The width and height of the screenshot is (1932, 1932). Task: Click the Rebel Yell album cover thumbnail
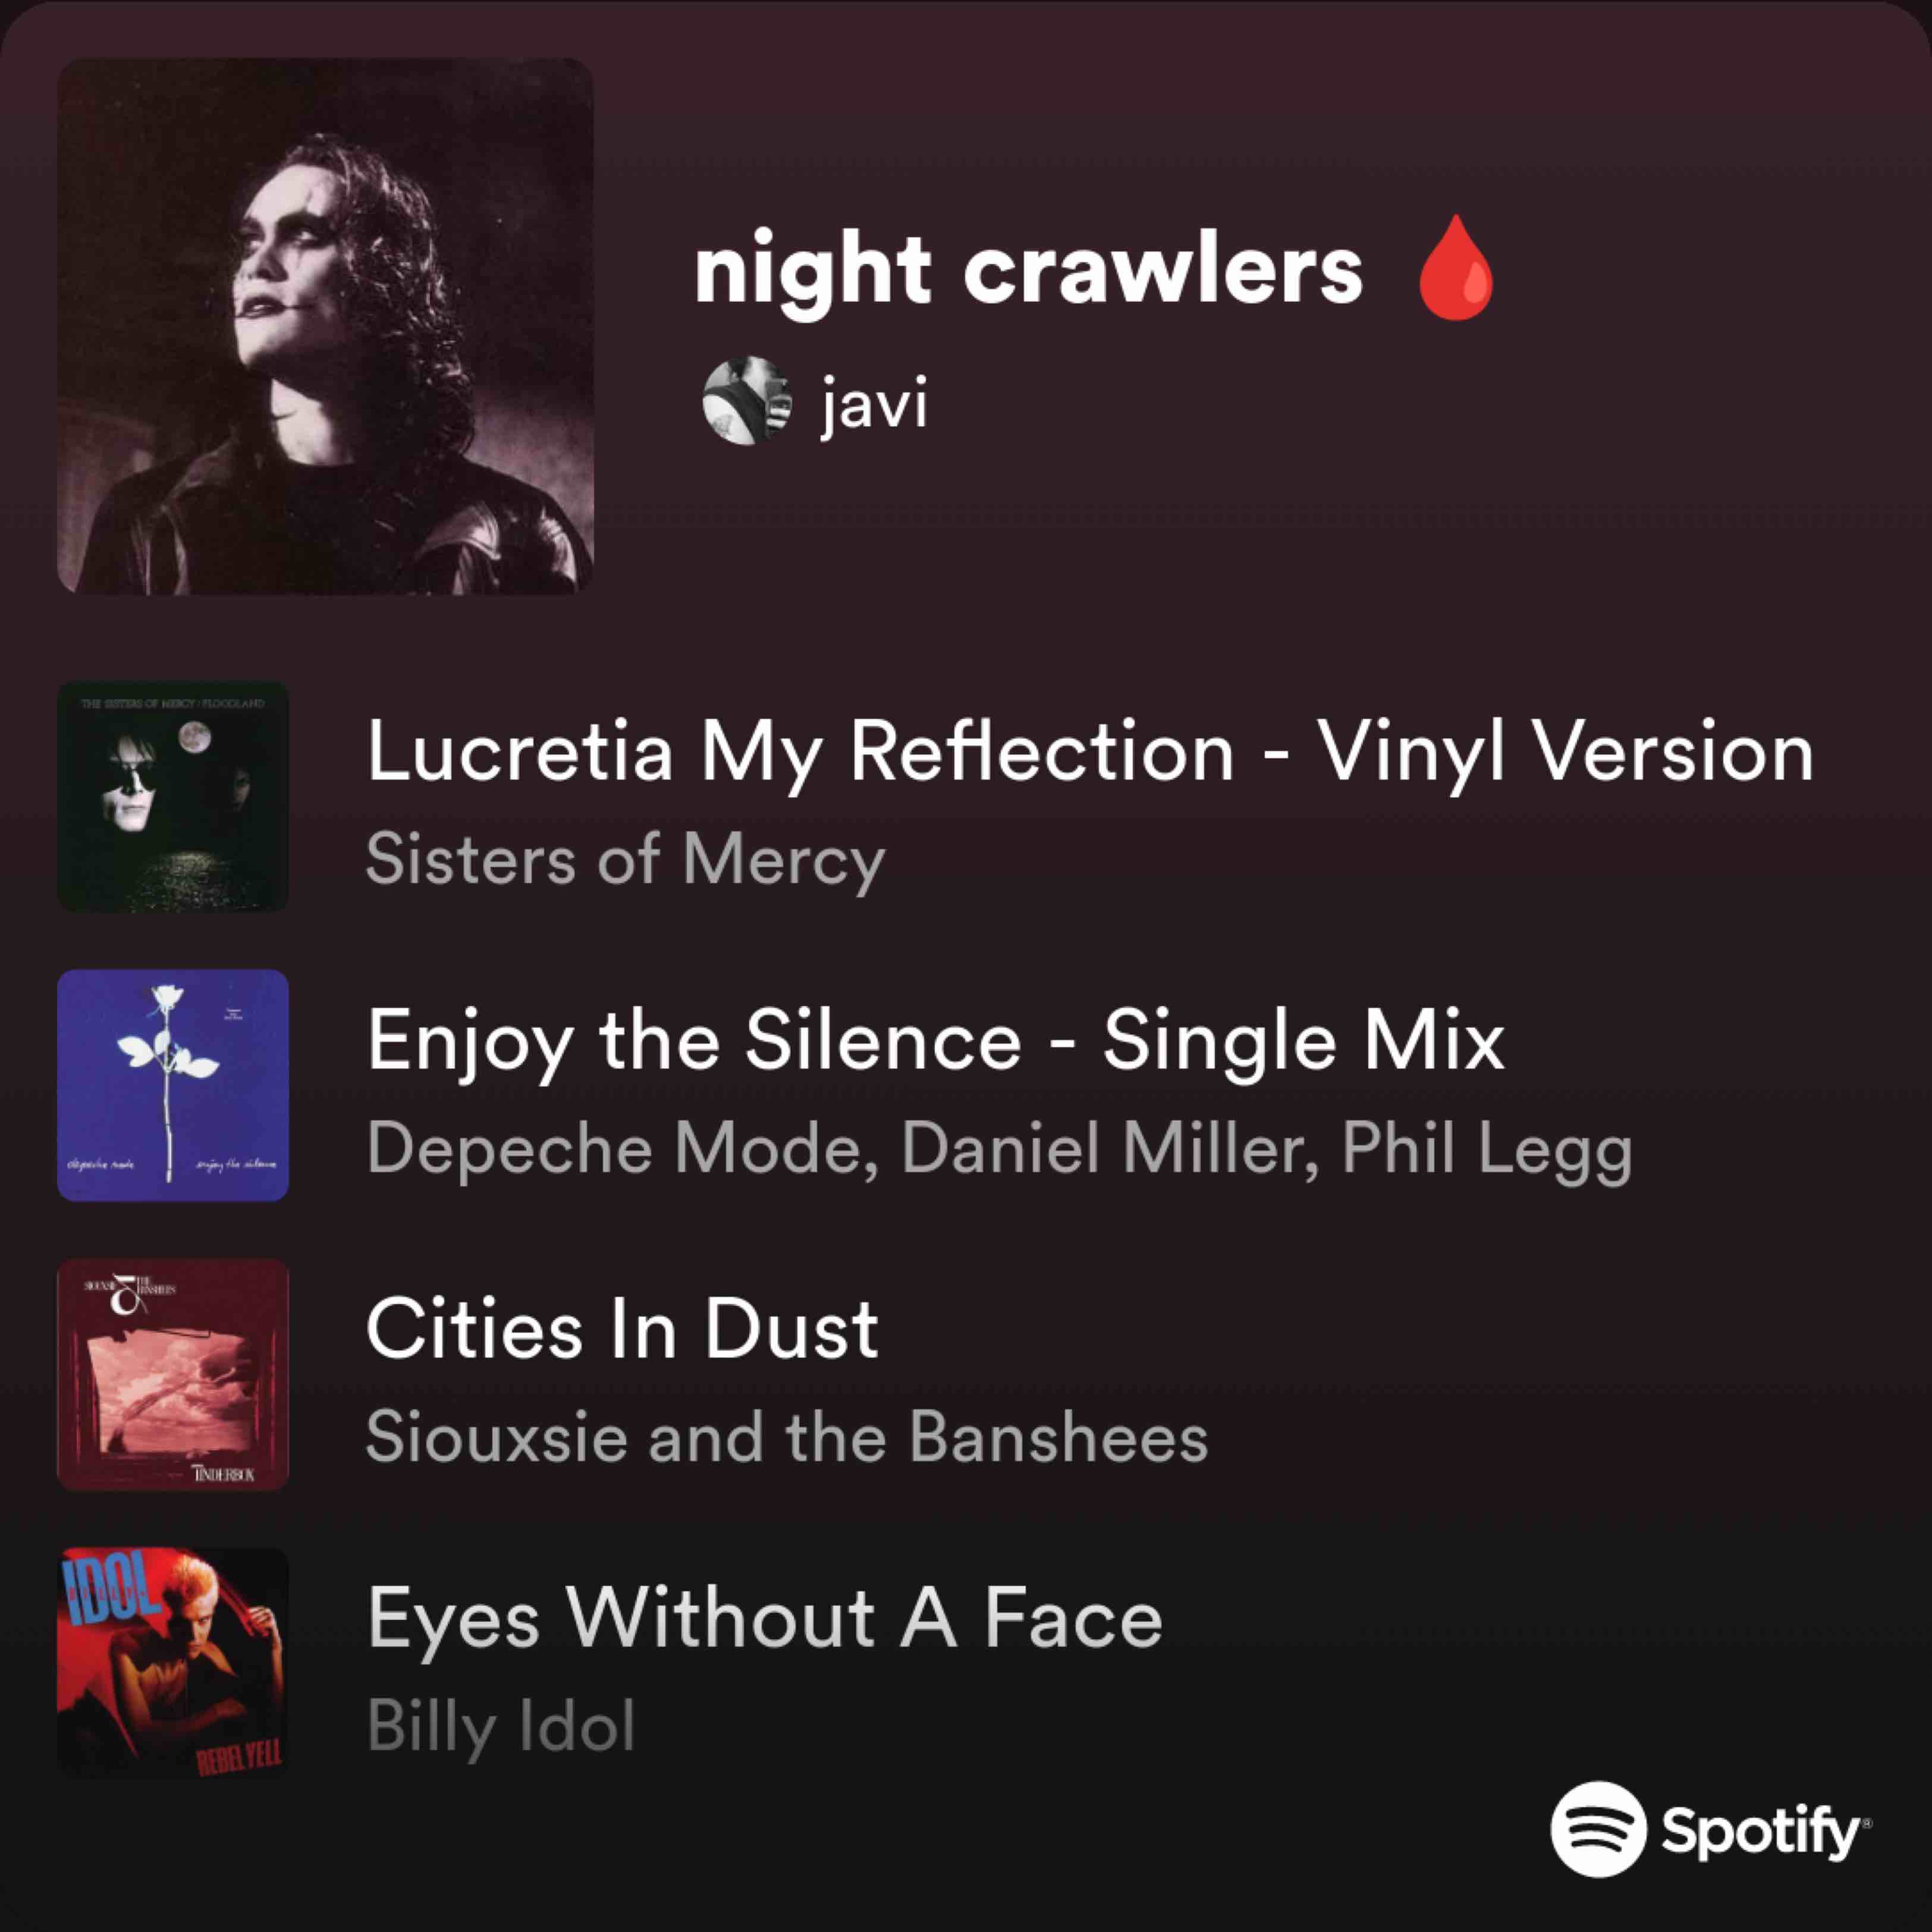click(x=173, y=1663)
